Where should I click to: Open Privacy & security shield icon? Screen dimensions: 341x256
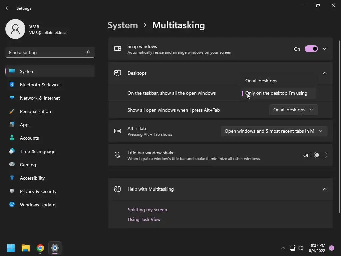[x=12, y=191]
